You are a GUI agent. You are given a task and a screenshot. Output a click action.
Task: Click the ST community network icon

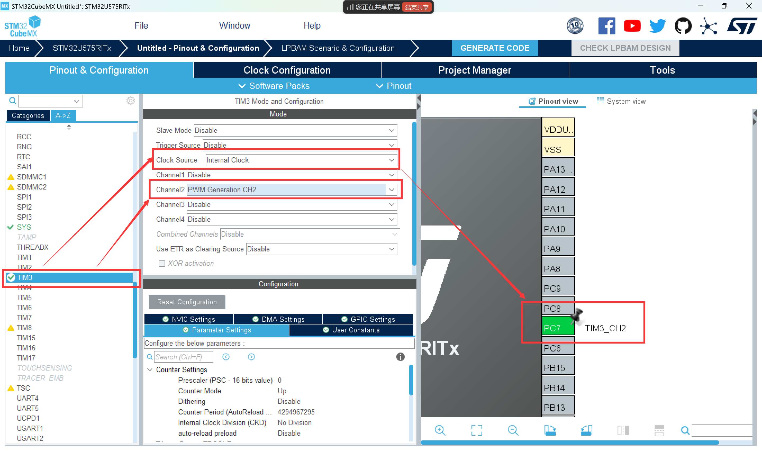(x=708, y=26)
